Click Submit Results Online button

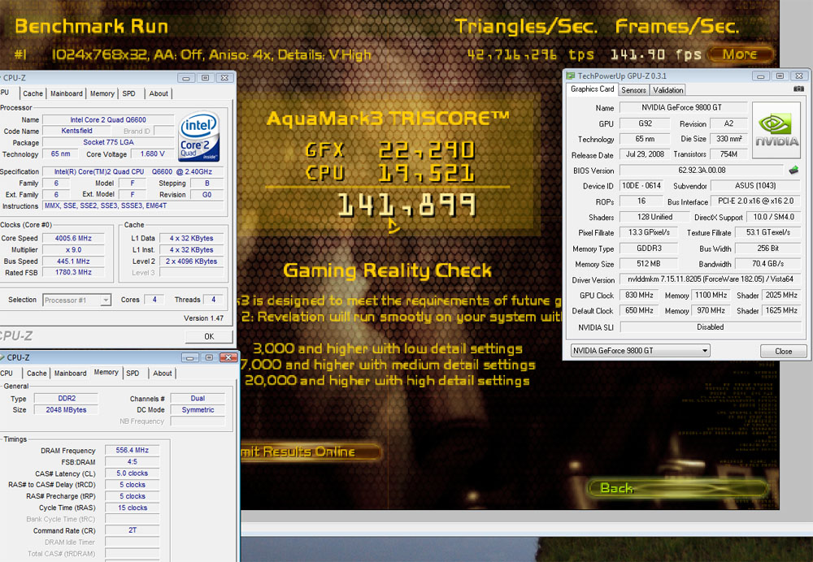(311, 452)
